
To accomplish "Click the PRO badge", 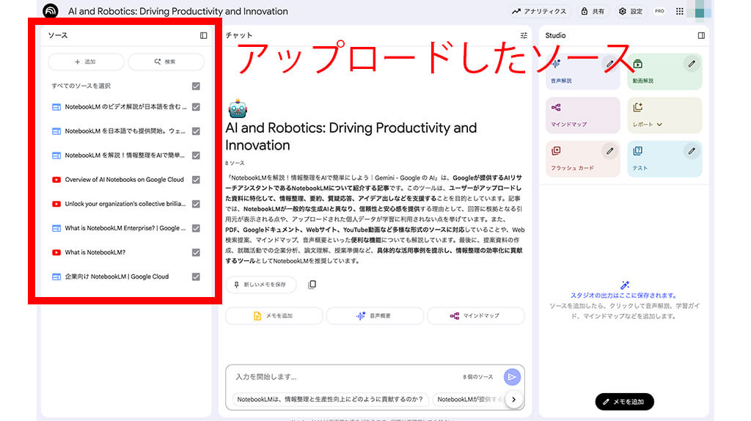I will coord(659,11).
